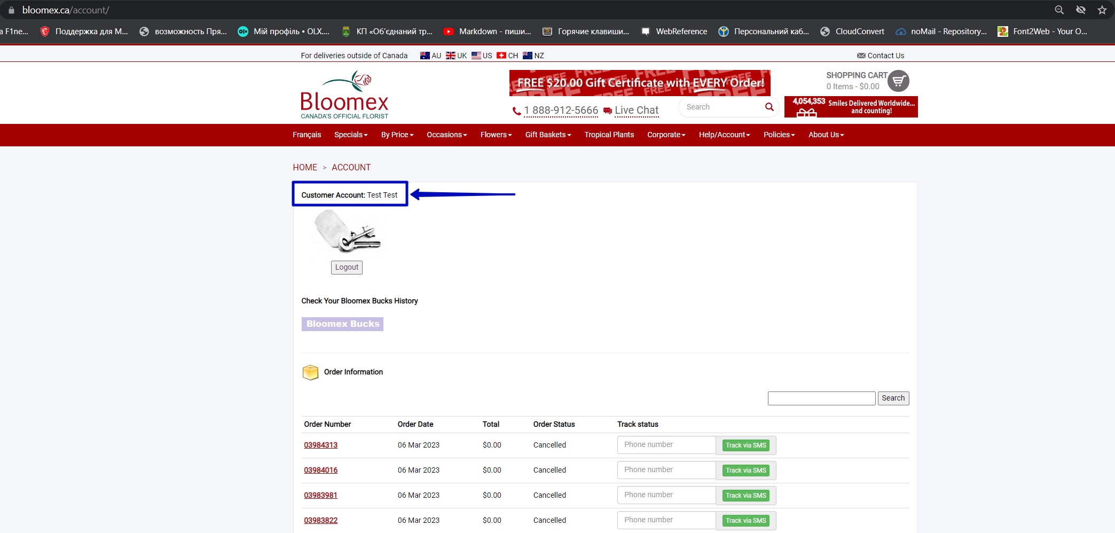Click the Logout button
The width and height of the screenshot is (1115, 533).
click(347, 268)
